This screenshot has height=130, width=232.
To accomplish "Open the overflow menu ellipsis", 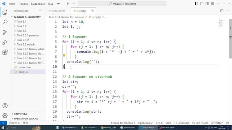I will [x=59, y=4].
